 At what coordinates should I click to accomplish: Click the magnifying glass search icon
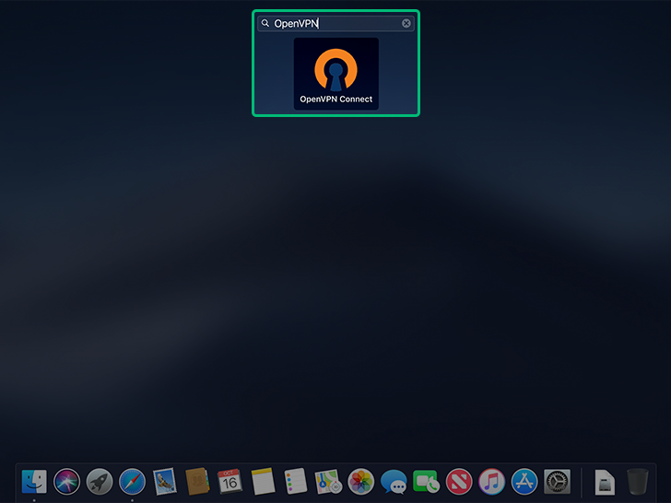pos(265,23)
